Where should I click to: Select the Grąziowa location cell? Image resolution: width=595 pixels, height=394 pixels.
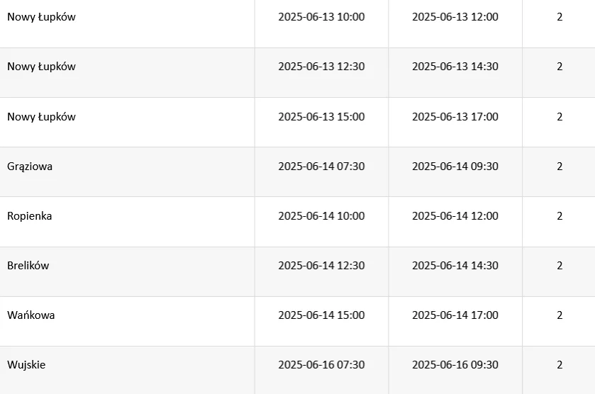[x=30, y=167]
